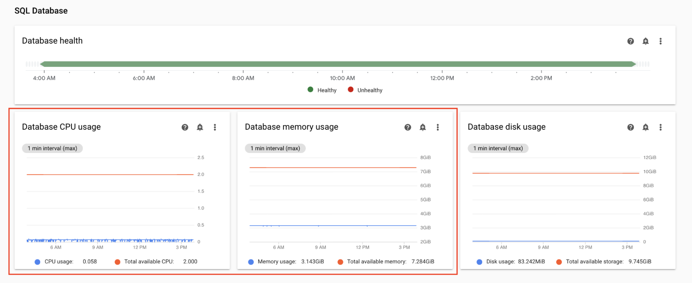Click memory chart's 1 min interval chip
692x283 pixels.
[275, 148]
